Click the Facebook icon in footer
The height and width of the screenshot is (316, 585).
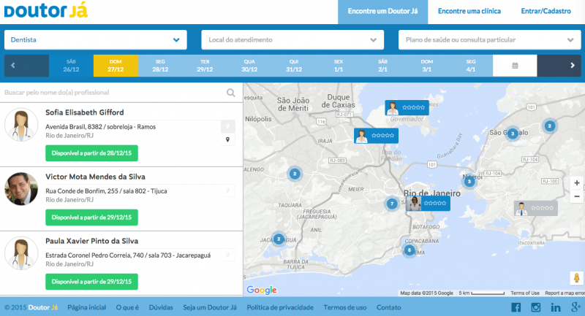(x=516, y=307)
